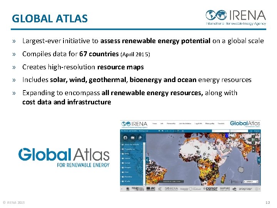Open the Tutorials menu item
This screenshot has width=277, height=208.
click(x=221, y=124)
